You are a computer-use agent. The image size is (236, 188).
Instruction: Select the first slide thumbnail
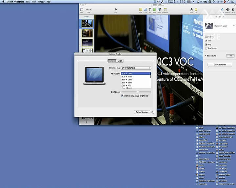coord(87,23)
